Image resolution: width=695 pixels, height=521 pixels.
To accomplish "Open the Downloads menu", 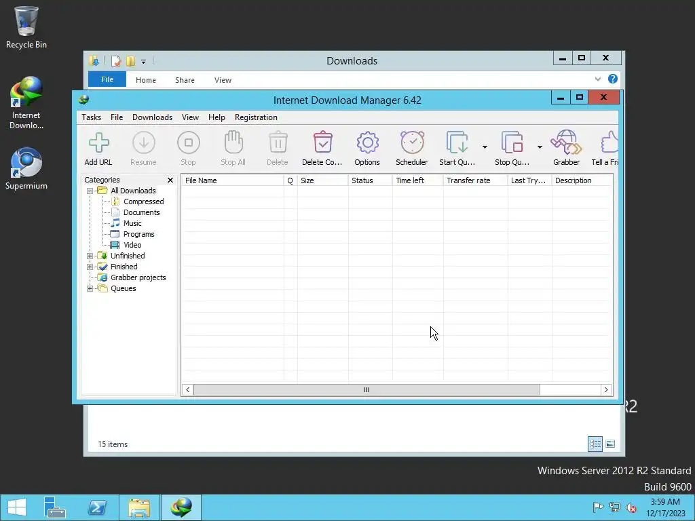I will (x=152, y=117).
